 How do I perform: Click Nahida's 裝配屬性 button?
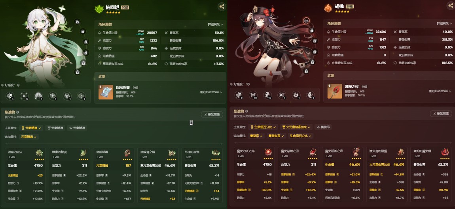tap(212, 114)
